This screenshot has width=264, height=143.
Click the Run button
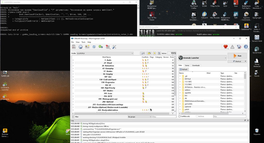[237, 56]
